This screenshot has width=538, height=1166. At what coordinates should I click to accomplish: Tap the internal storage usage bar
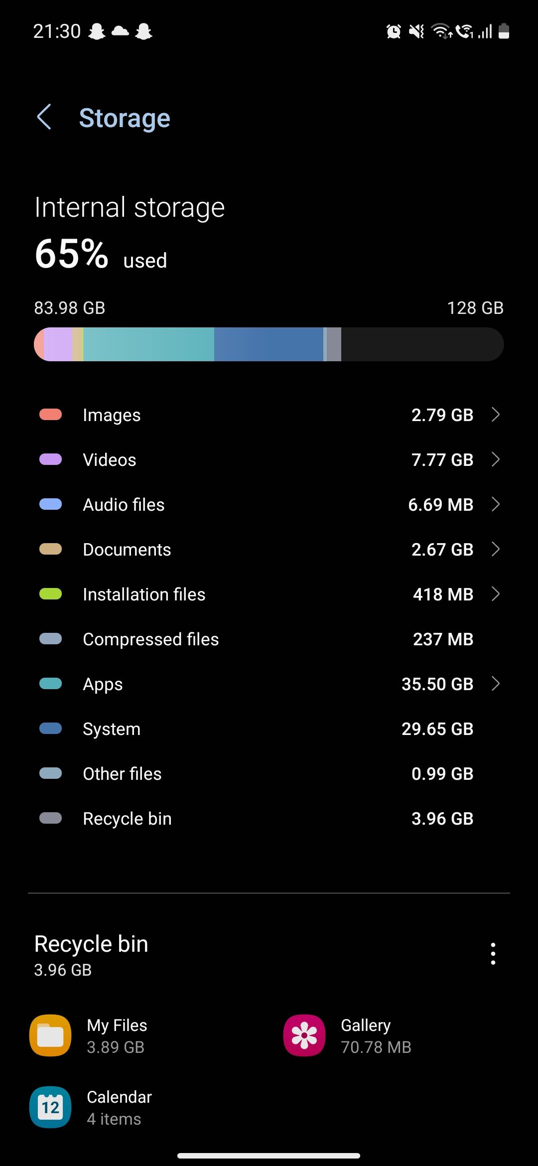[269, 344]
